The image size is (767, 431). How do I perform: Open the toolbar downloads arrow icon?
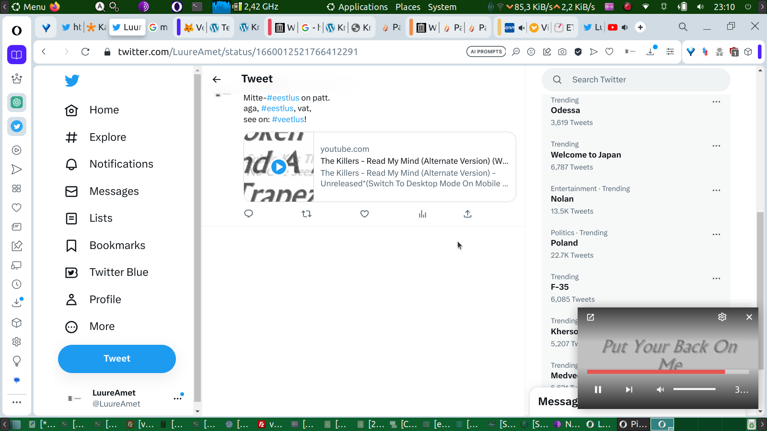651,51
